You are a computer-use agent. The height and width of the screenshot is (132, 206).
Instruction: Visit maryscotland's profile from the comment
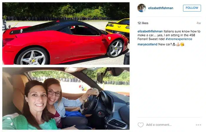tap(147, 44)
